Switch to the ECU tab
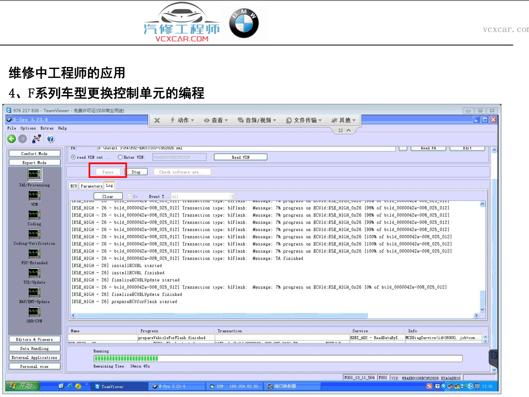Screen dimensions: 529x397 pyautogui.click(x=73, y=186)
